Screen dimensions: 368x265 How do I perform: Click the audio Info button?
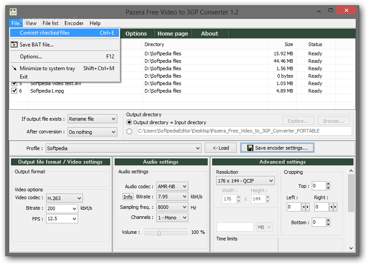[128, 197]
